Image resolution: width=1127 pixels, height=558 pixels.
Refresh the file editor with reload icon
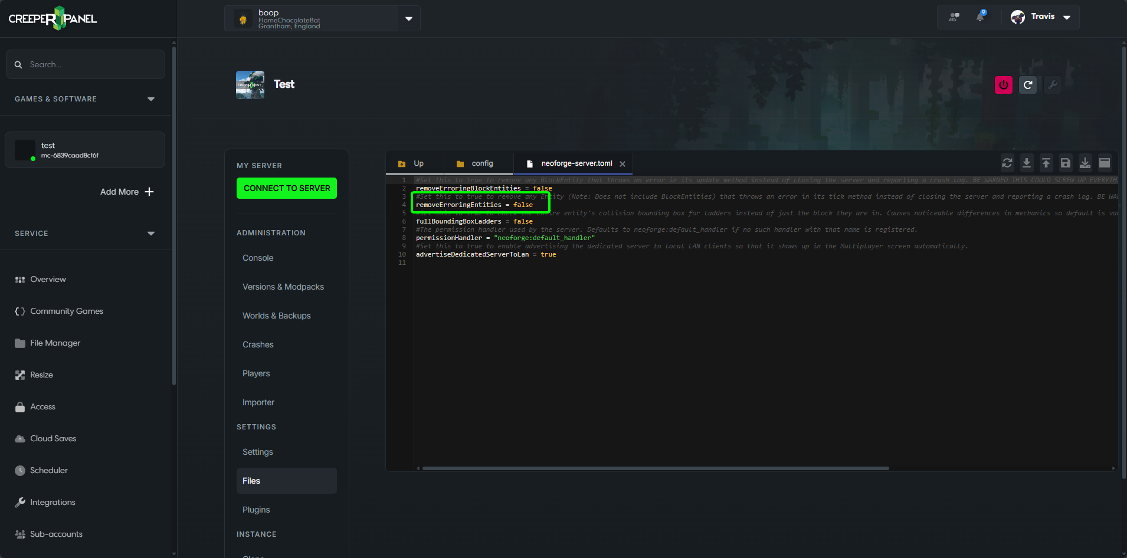pyautogui.click(x=1007, y=163)
